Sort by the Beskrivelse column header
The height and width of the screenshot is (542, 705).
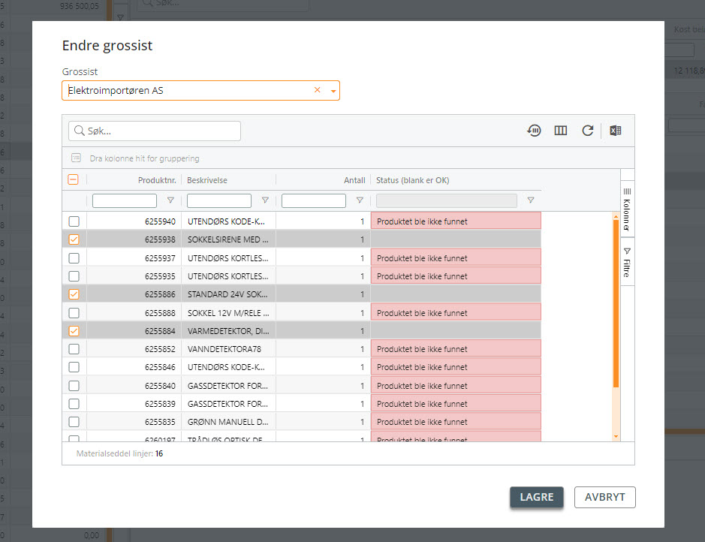coord(206,180)
